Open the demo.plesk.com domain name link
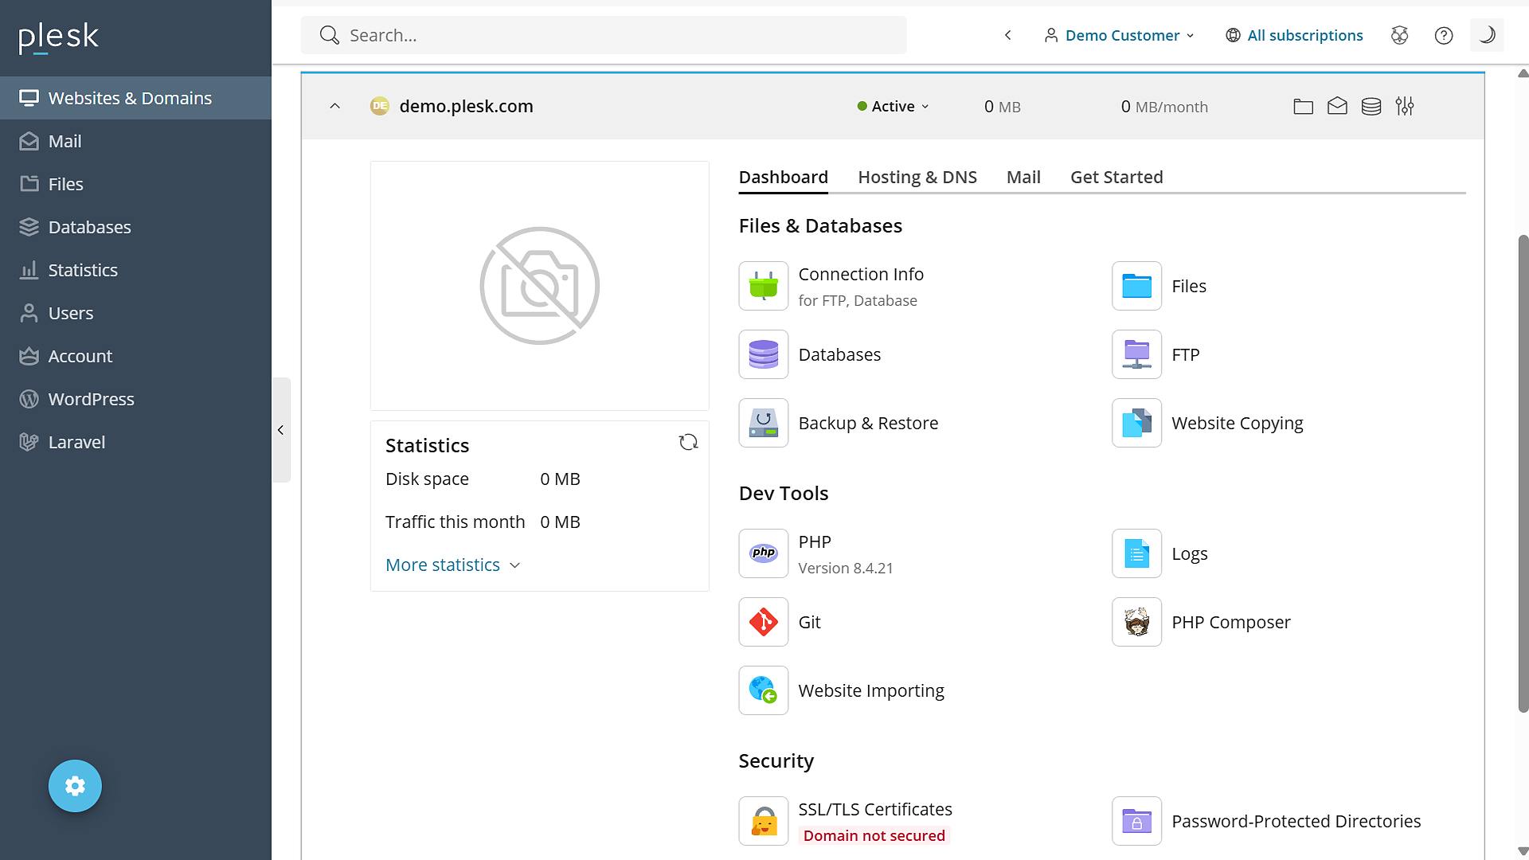Image resolution: width=1529 pixels, height=860 pixels. click(466, 106)
